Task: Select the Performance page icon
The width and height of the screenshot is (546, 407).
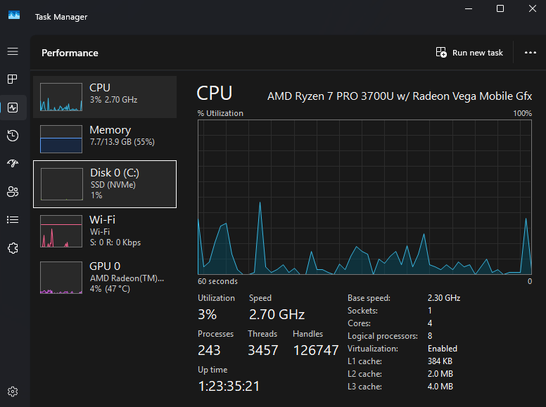Action: pyautogui.click(x=13, y=108)
